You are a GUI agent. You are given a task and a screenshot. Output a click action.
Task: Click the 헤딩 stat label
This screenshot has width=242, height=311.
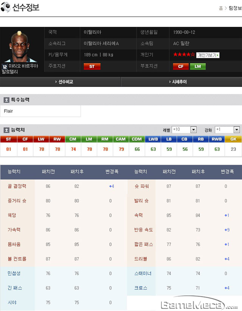[12, 215]
